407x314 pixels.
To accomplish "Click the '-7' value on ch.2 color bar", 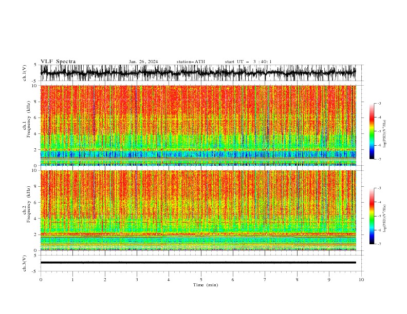I will pos(379,244).
